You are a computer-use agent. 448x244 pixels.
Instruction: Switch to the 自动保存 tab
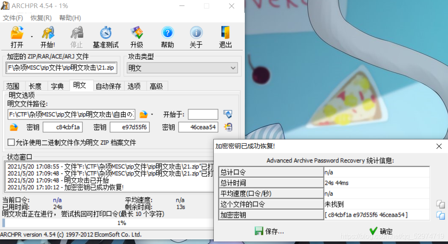108,86
